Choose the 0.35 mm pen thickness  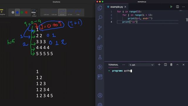pyautogui.click(x=54, y=12)
